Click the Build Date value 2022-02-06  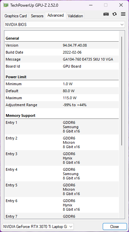[x=72, y=52]
